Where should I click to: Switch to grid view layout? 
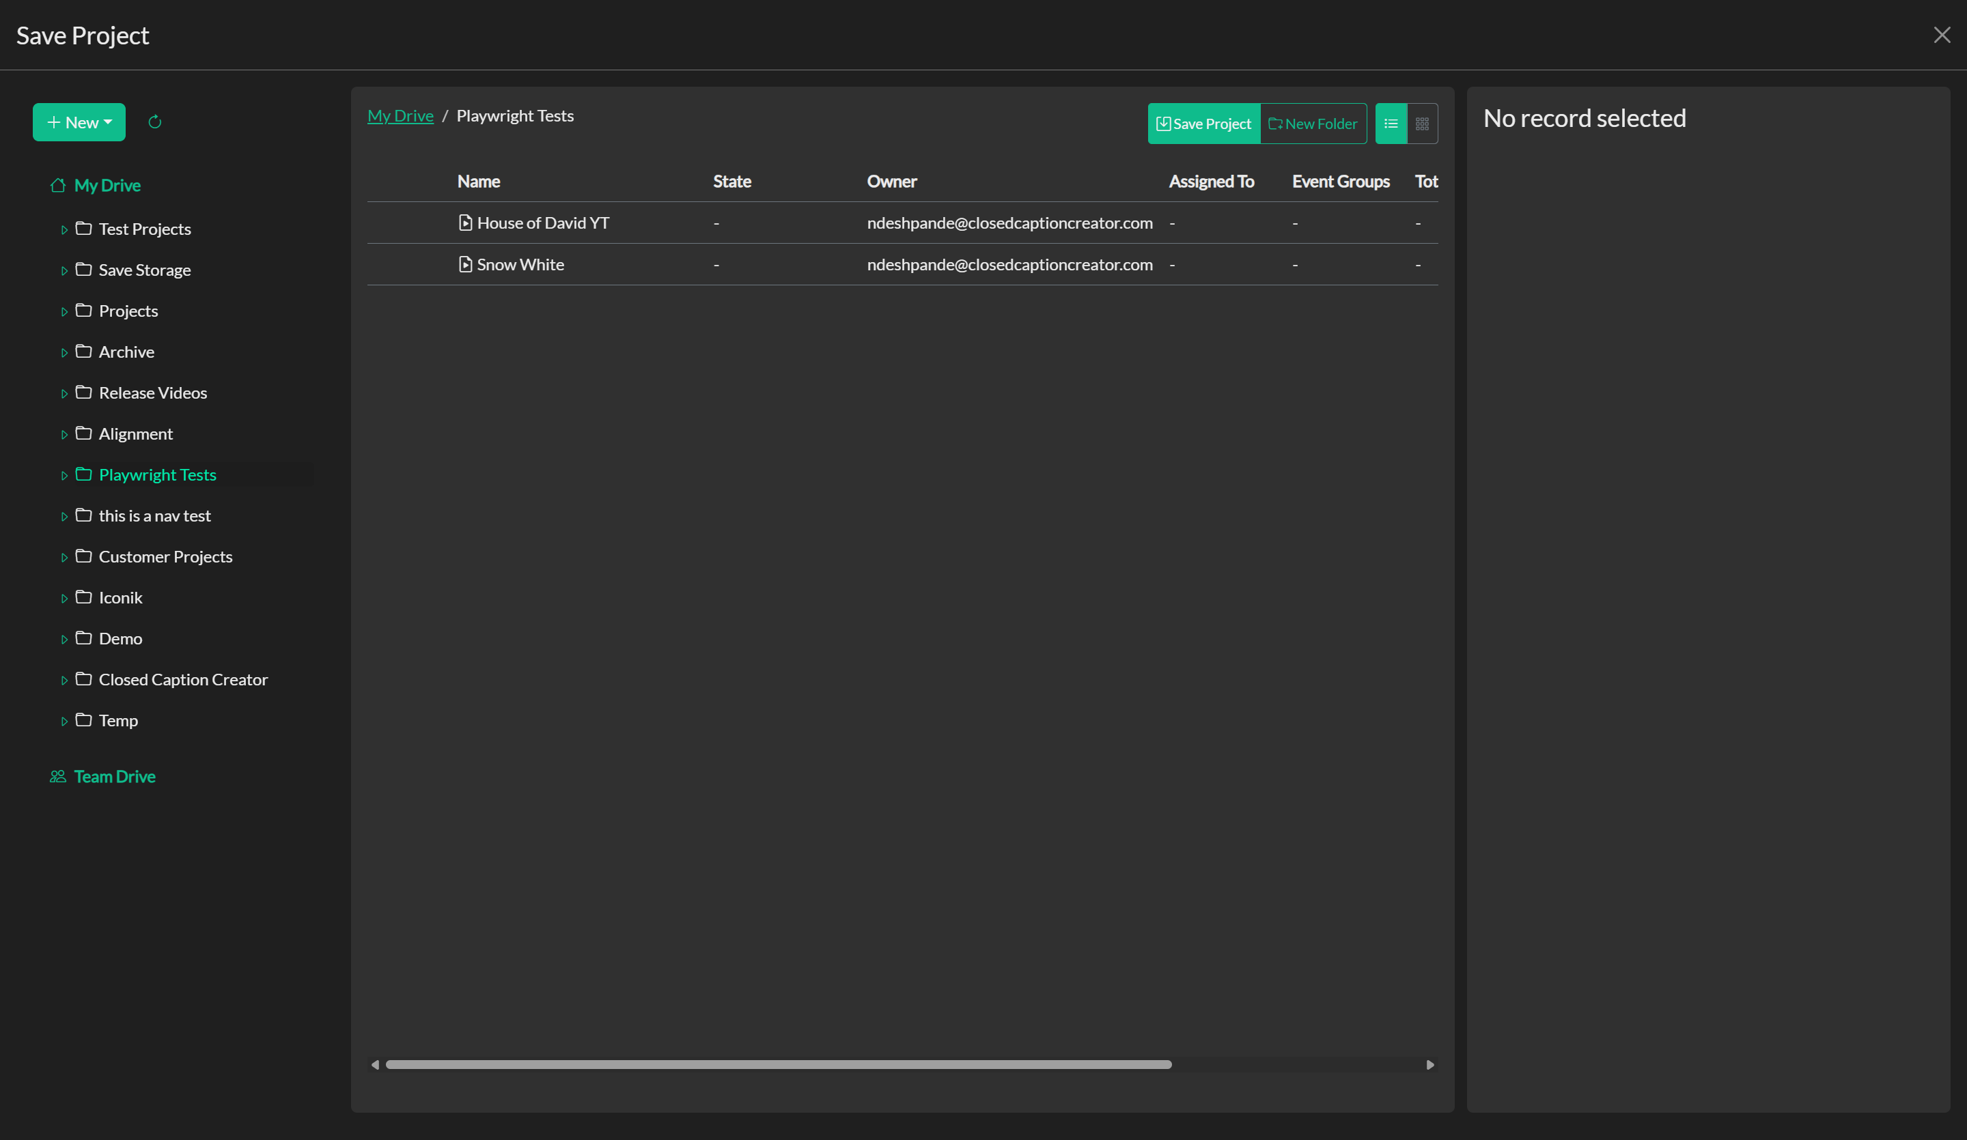(1421, 124)
